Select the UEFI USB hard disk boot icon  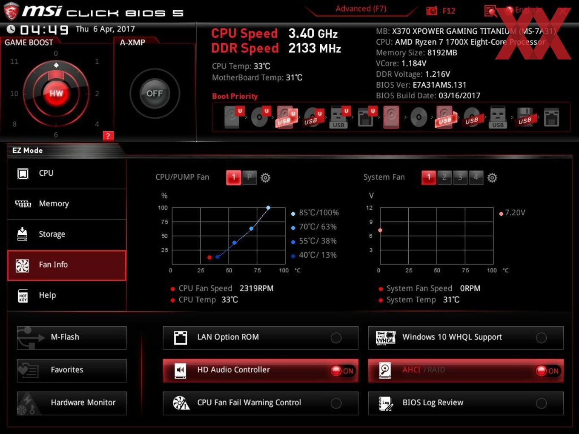click(x=286, y=117)
